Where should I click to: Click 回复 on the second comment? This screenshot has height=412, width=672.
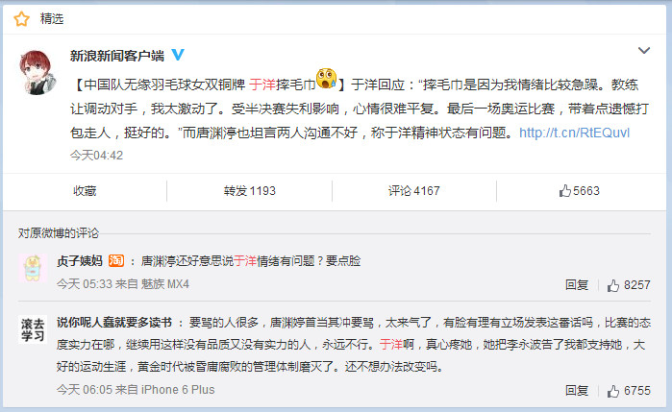[577, 391]
